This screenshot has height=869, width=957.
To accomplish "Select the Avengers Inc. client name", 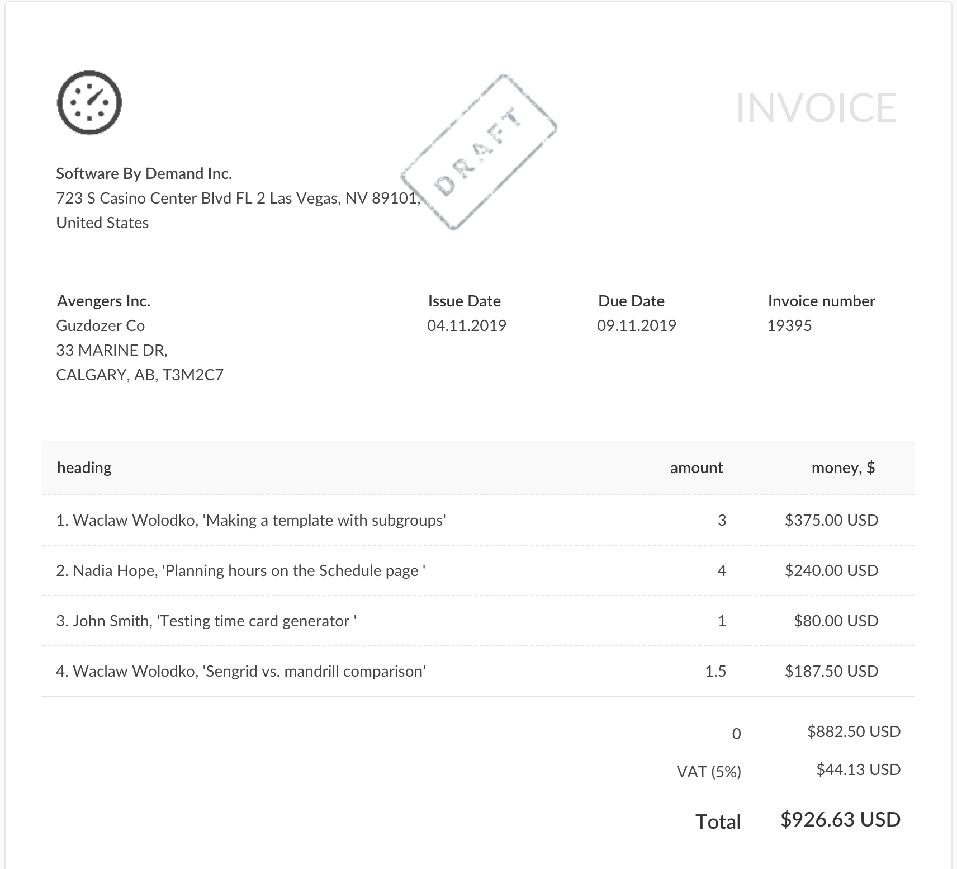I will coord(103,301).
